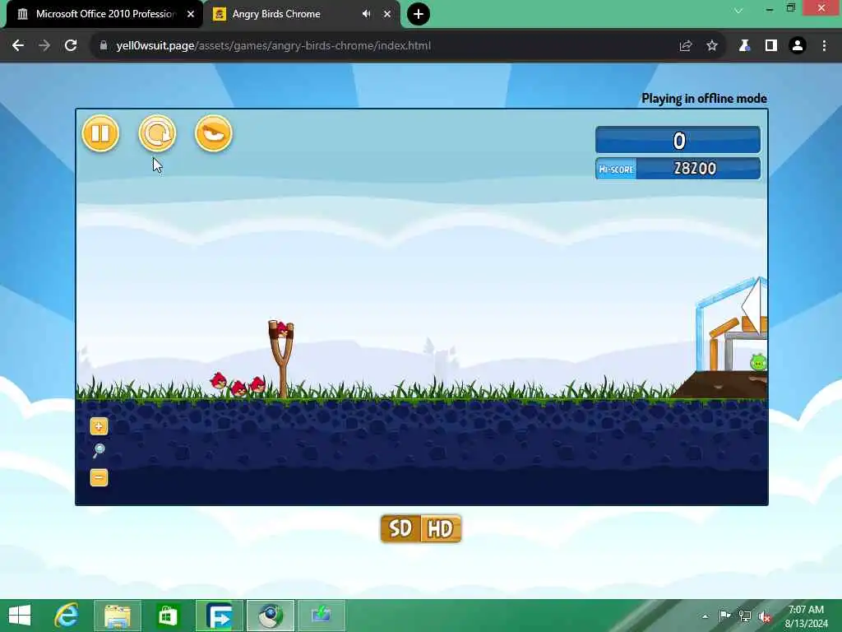842x632 pixels.
Task: Switch game quality to HD
Action: pyautogui.click(x=441, y=529)
